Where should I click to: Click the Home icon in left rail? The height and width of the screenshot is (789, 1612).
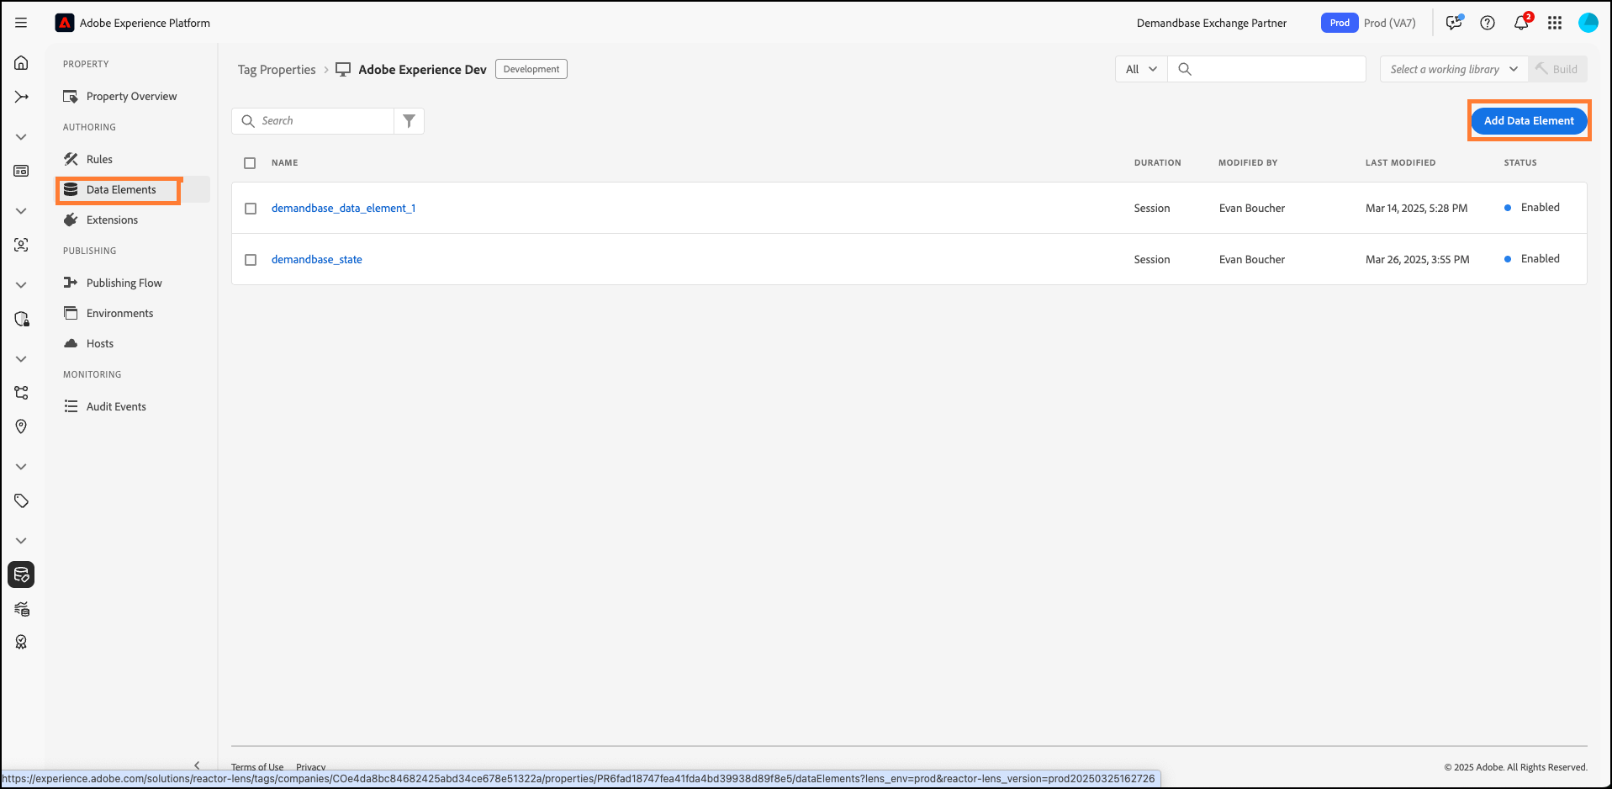click(x=22, y=63)
